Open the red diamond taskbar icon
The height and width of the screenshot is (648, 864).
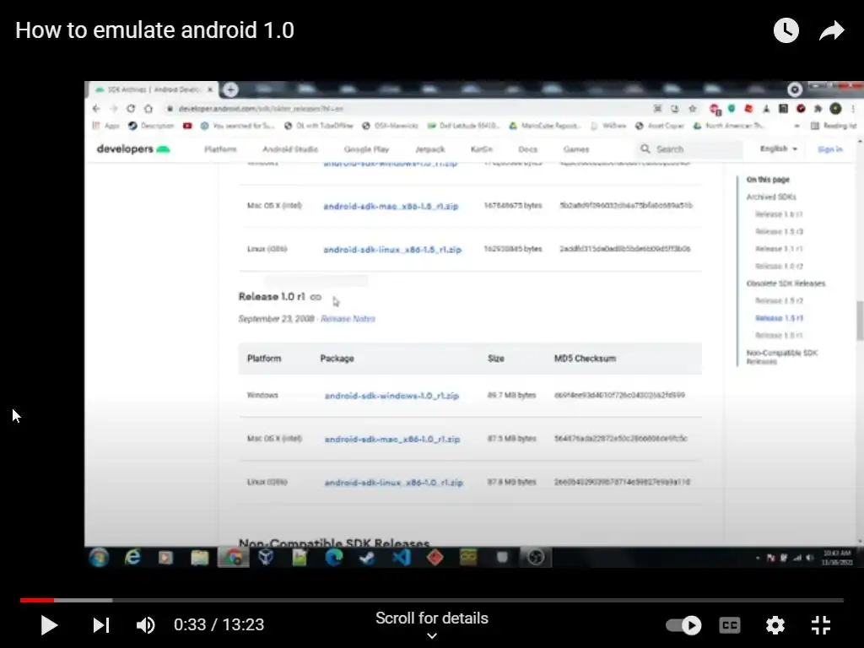435,558
